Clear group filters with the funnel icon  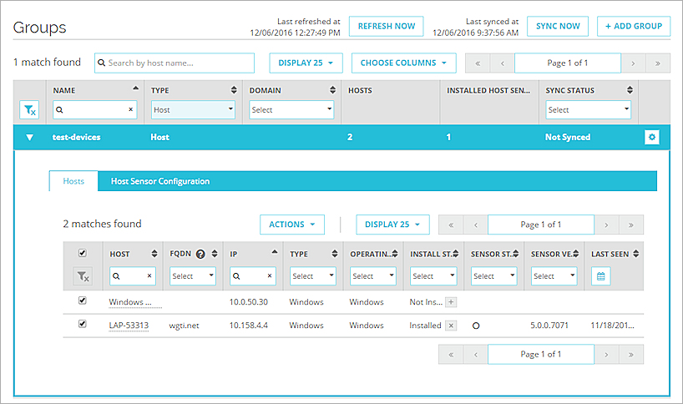tap(29, 109)
